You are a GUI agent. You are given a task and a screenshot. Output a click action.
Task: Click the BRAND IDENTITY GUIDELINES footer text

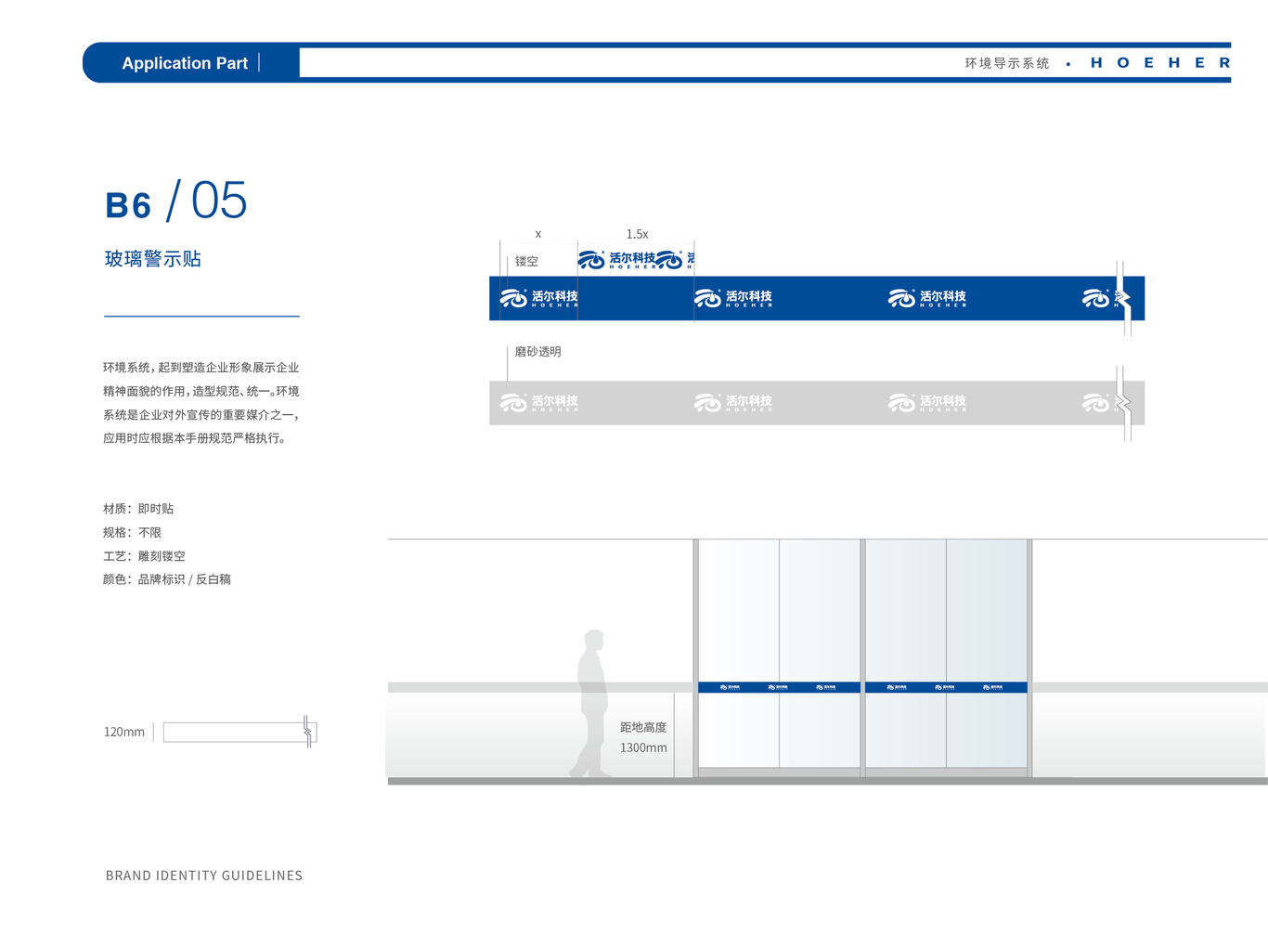[204, 876]
